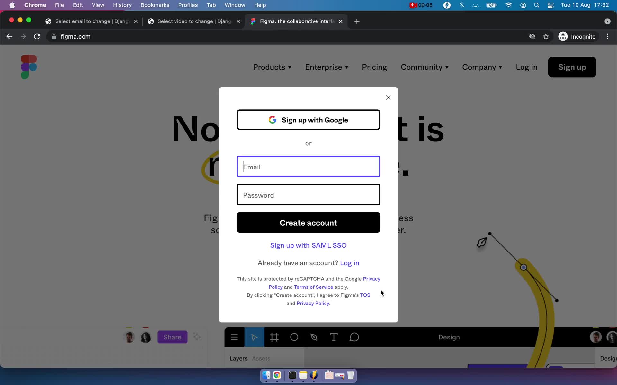Switch to the Figma browser tab
This screenshot has height=385, width=617.
291,21
